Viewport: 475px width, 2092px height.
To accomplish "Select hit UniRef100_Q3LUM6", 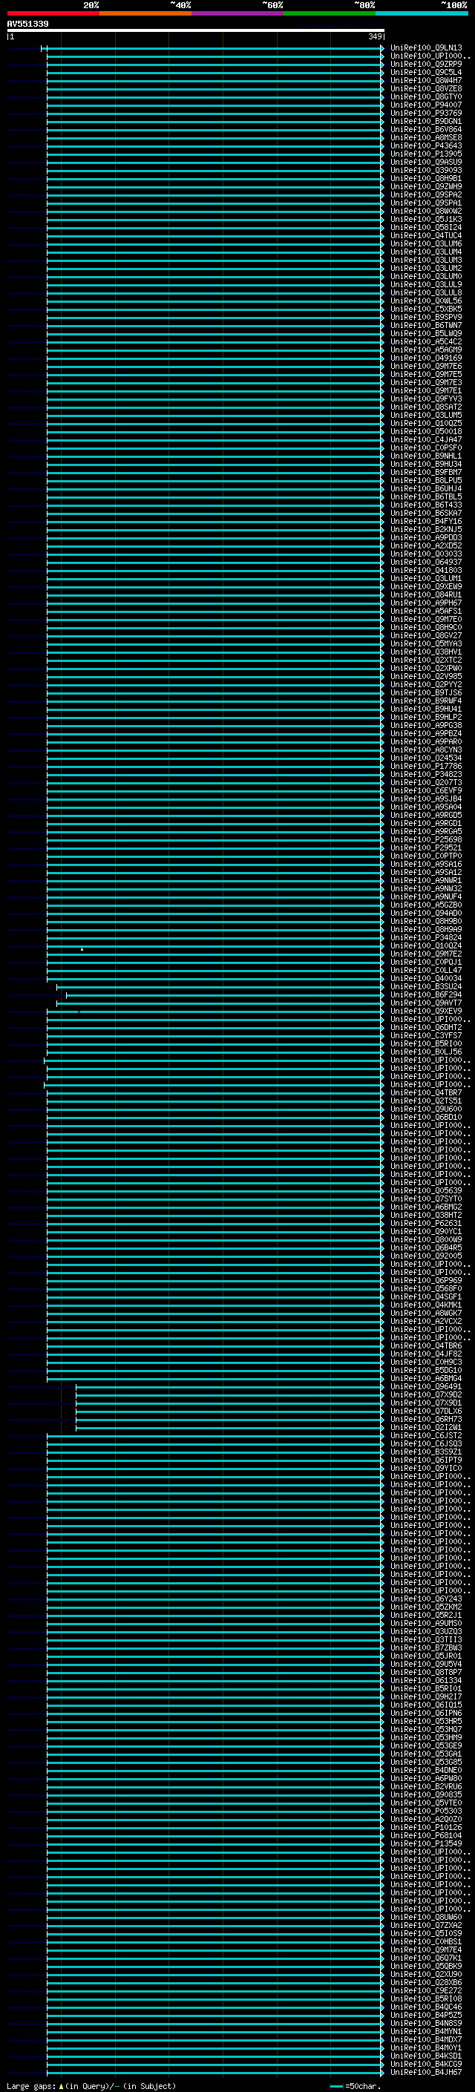I will pos(425,243).
